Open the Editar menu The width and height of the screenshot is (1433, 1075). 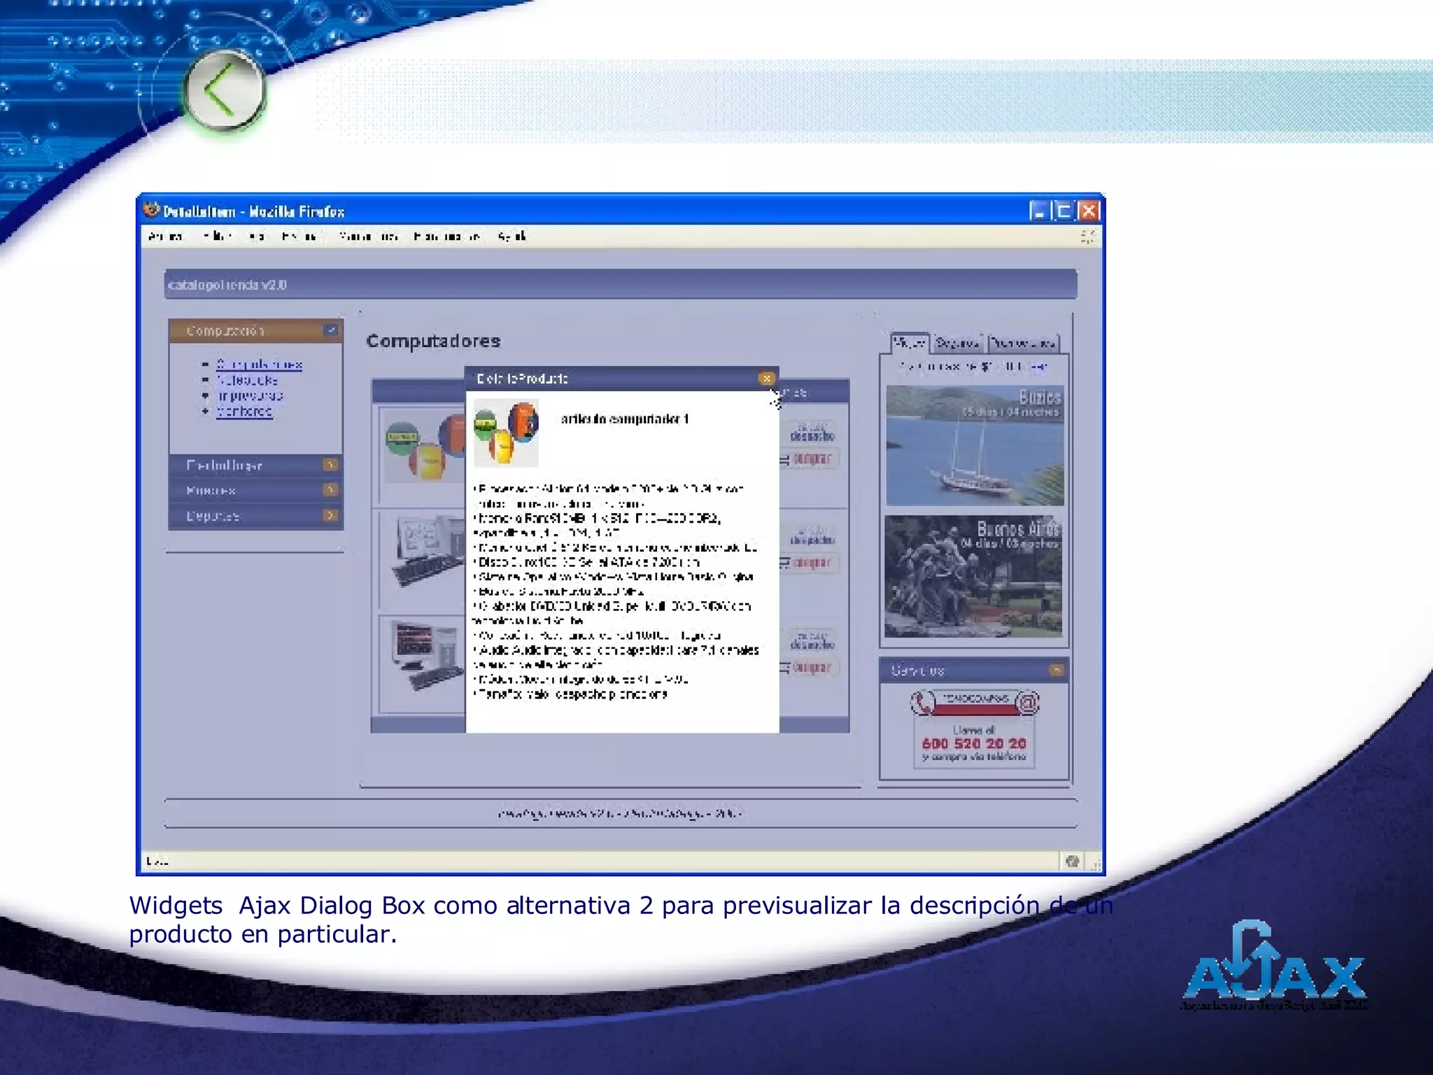pos(218,237)
